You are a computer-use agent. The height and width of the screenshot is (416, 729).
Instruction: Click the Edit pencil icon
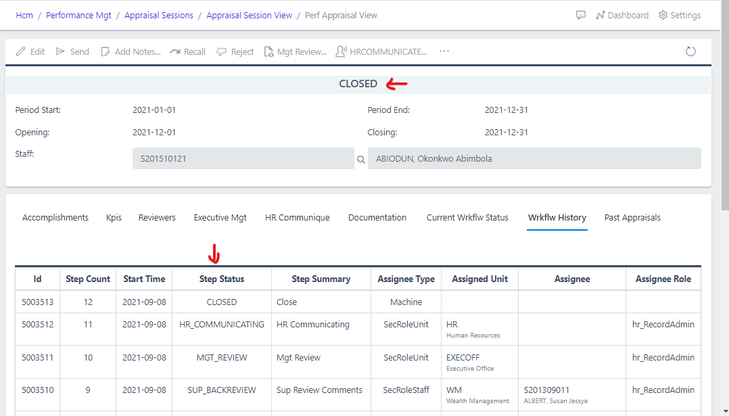(x=21, y=51)
